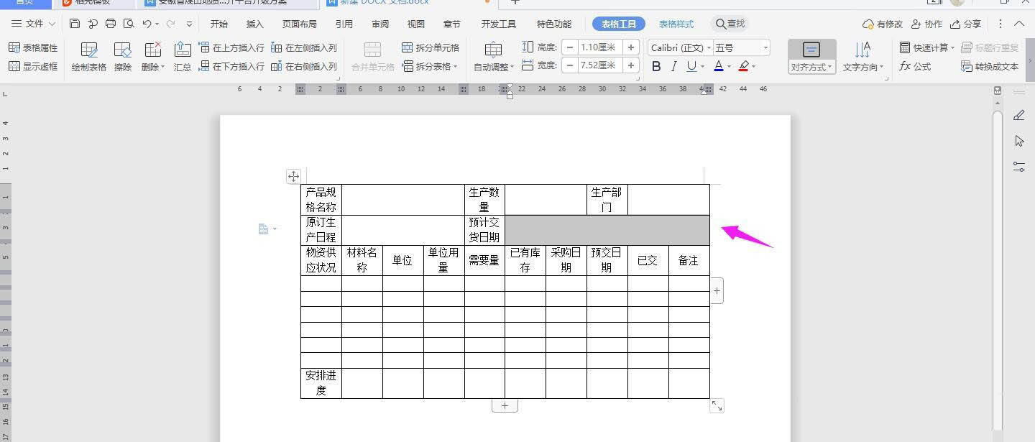Open the 对齐方式 alignment dropdown

pos(811,57)
